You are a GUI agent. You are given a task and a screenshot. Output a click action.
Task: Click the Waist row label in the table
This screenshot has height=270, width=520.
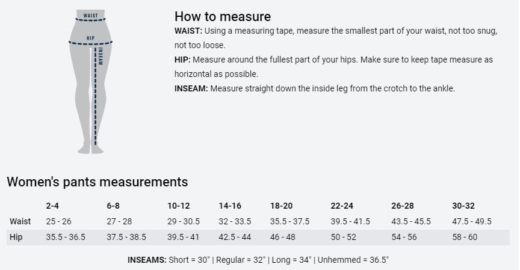20,221
